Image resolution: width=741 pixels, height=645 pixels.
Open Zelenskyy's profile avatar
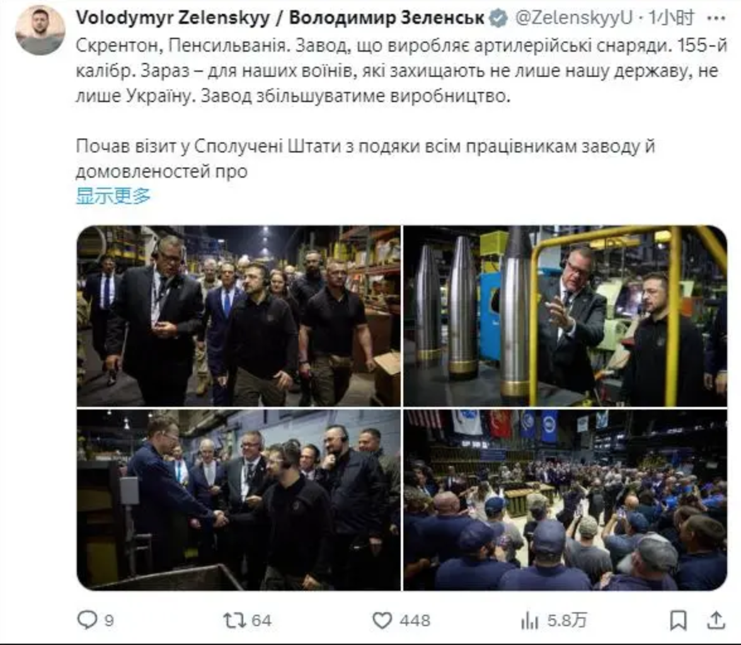point(40,31)
